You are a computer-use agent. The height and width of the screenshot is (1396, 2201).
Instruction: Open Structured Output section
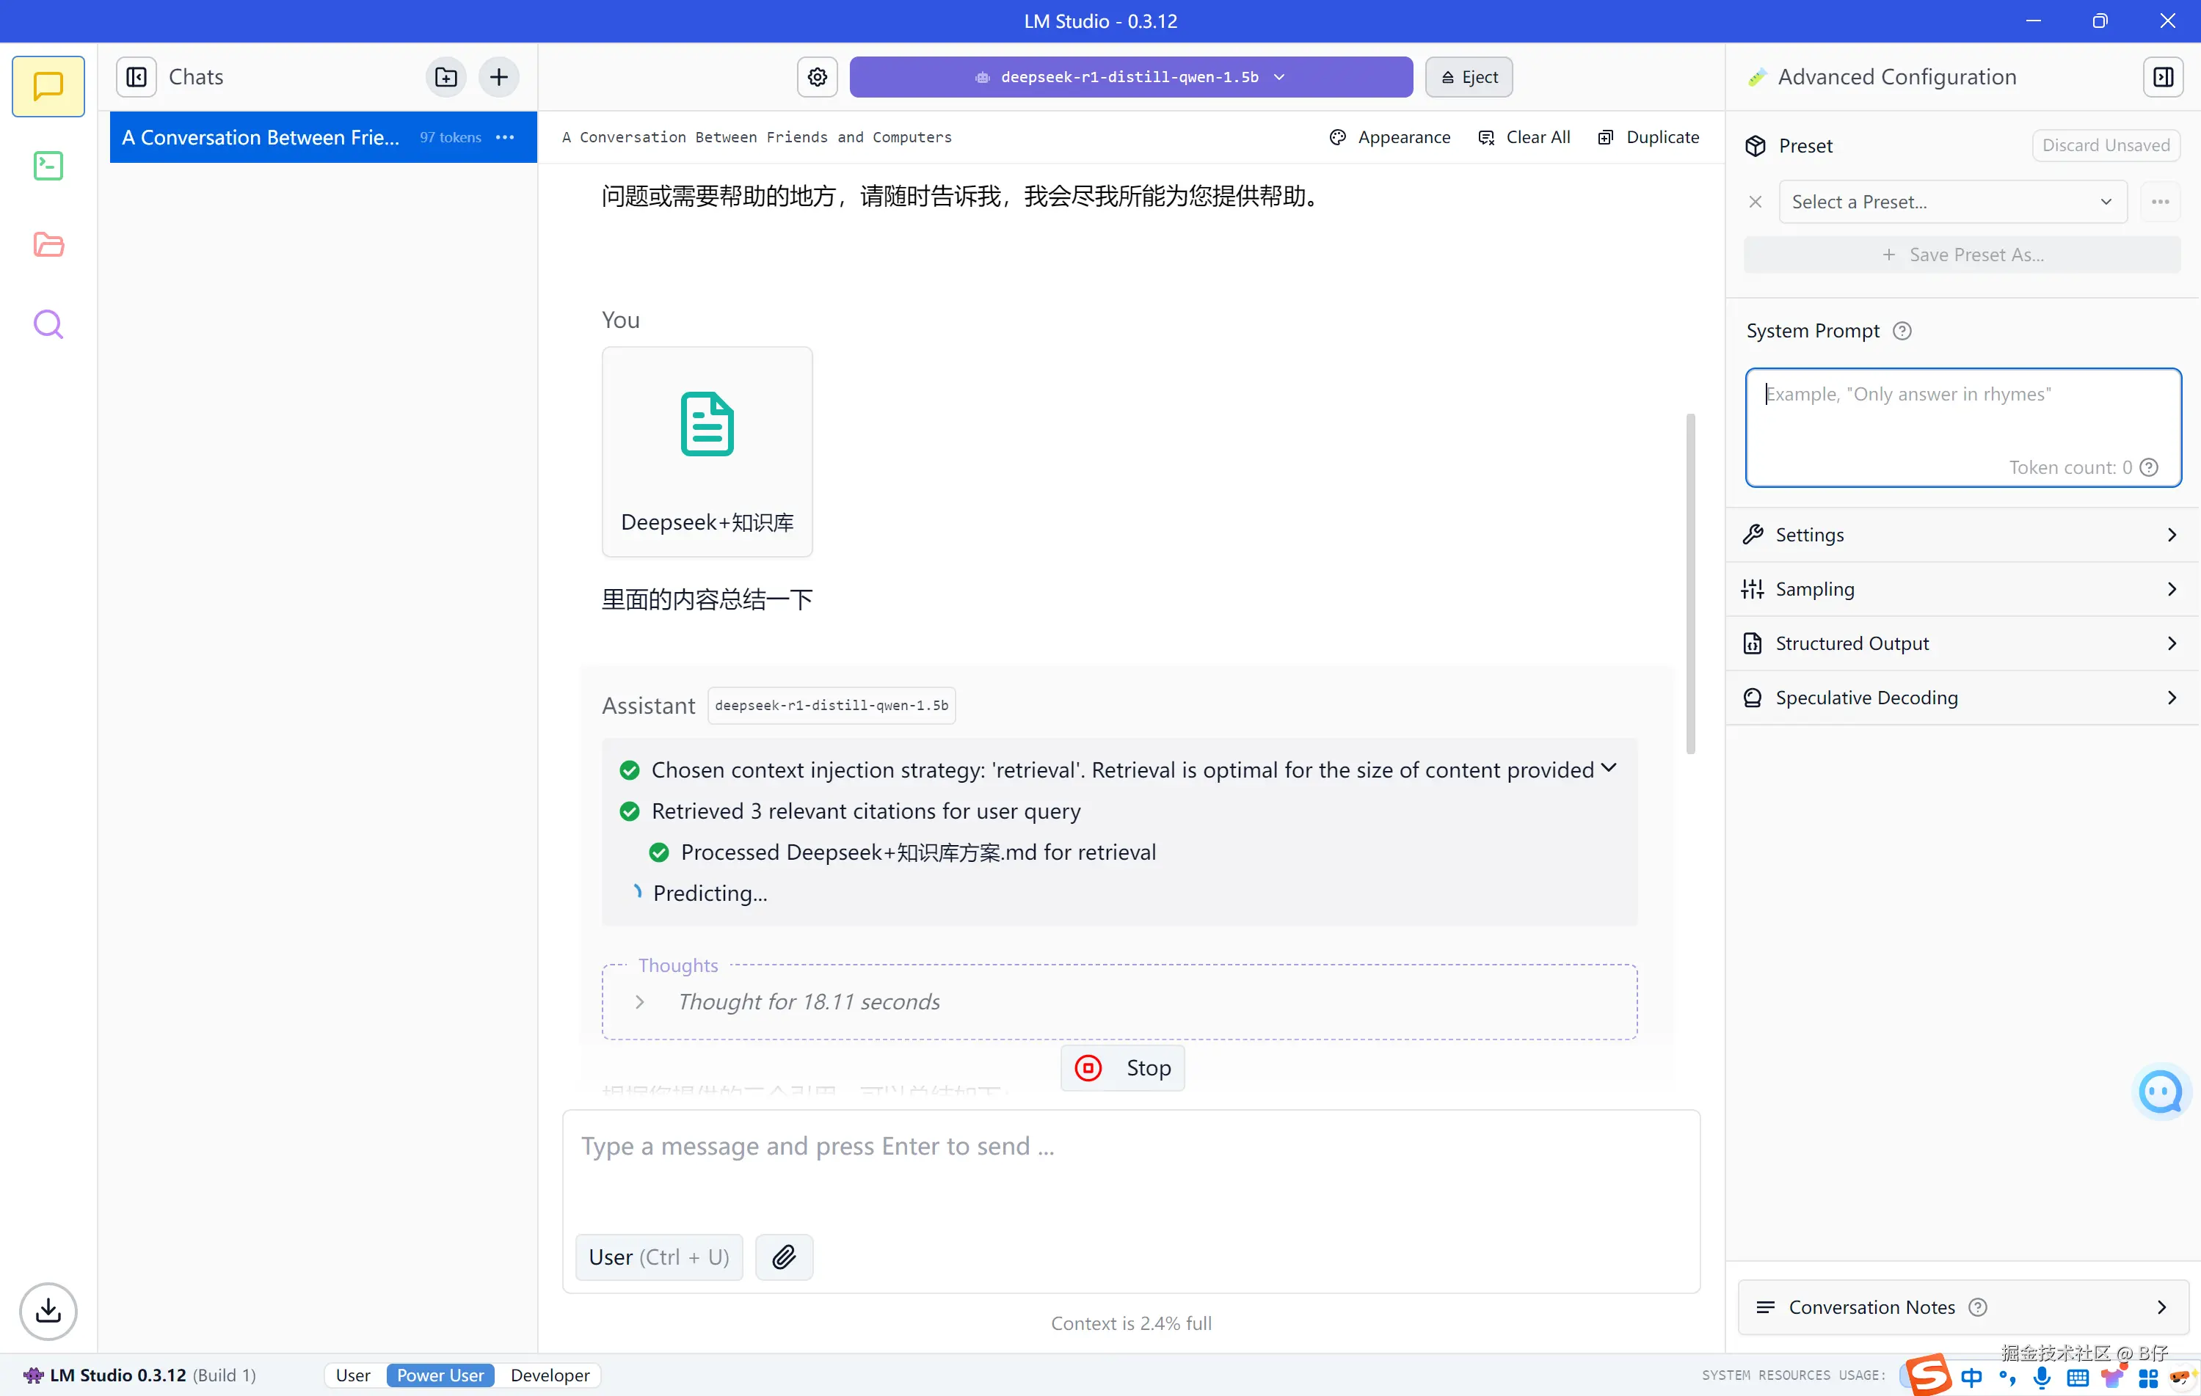tap(1962, 643)
